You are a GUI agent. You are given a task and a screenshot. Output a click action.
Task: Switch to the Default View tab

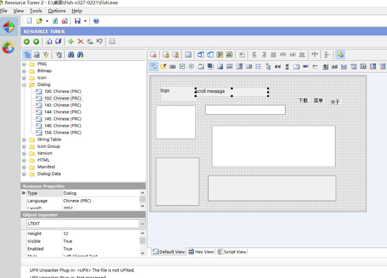pyautogui.click(x=169, y=252)
